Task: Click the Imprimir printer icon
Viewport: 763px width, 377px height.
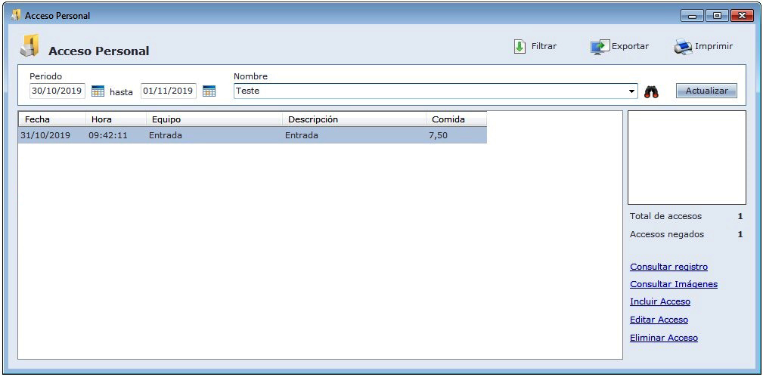Action: pyautogui.click(x=683, y=47)
